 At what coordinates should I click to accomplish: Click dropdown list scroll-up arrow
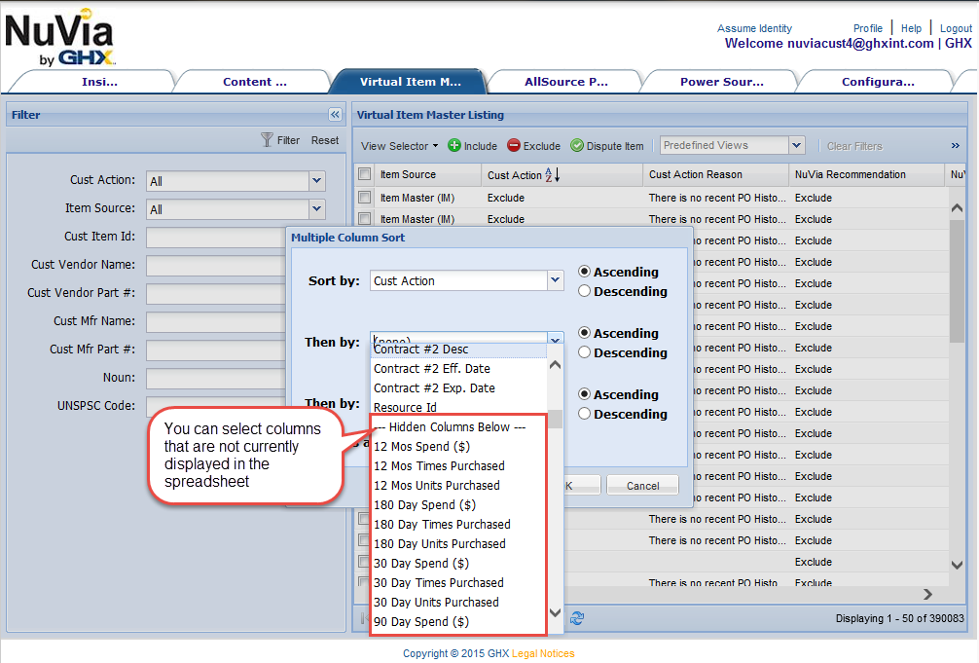[x=555, y=365]
